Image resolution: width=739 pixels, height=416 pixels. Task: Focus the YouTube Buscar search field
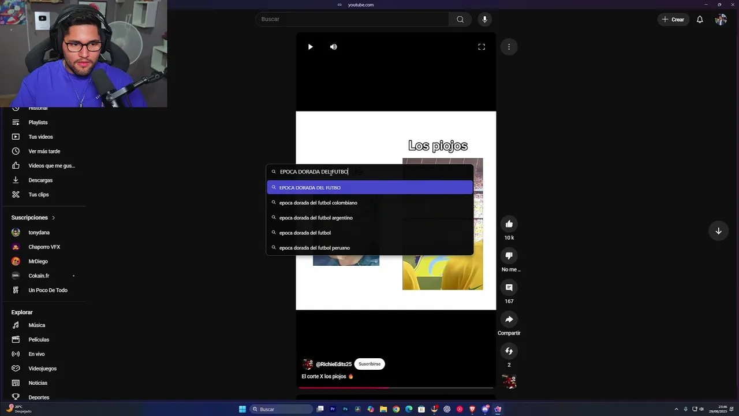352,19
